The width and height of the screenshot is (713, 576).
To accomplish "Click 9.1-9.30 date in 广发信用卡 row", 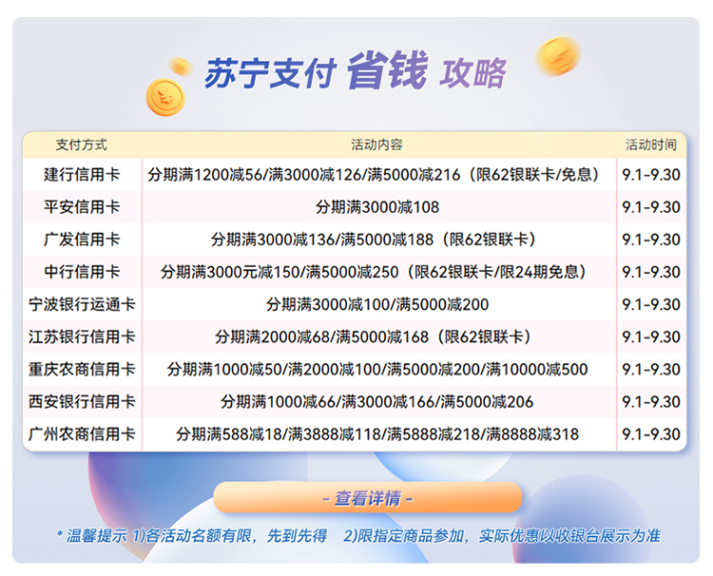I will 650,240.
